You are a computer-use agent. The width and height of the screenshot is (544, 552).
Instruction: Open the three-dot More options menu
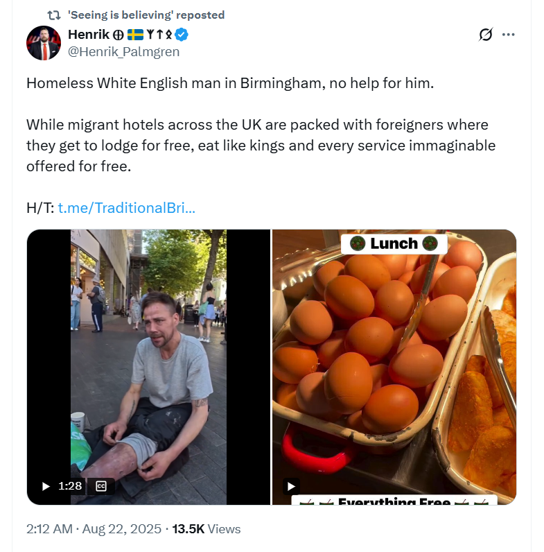(x=509, y=35)
